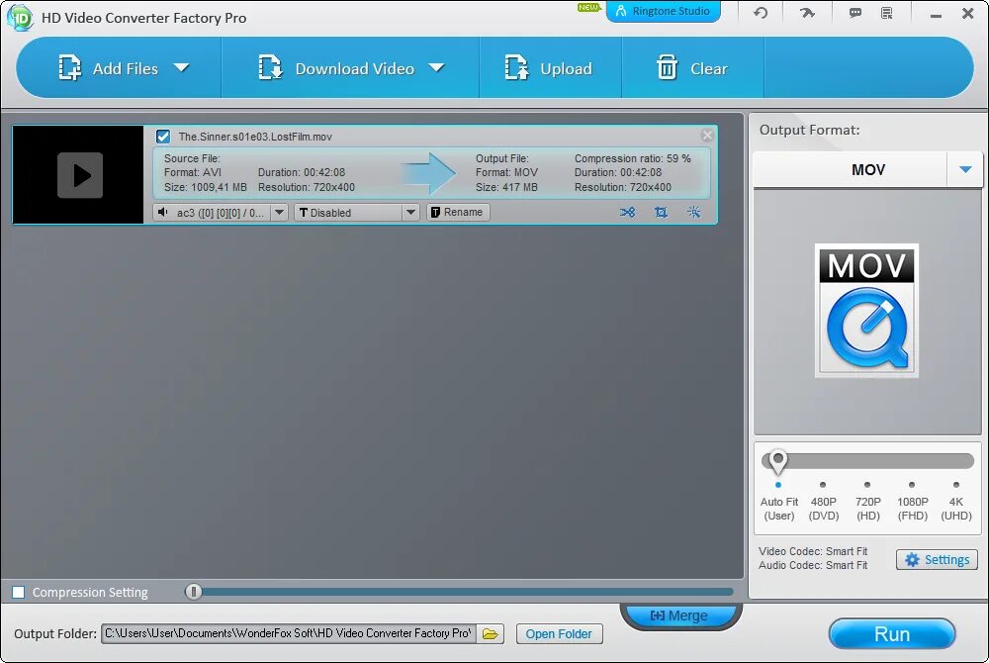Screen dimensions: 989x663
Task: Click the Output Folder path field
Action: pyautogui.click(x=288, y=633)
